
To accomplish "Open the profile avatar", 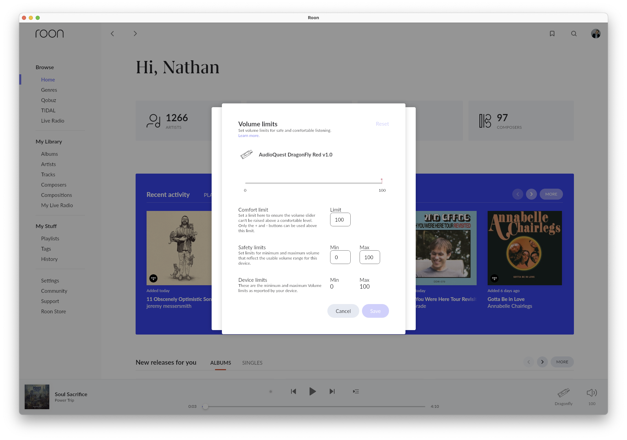I will [596, 34].
